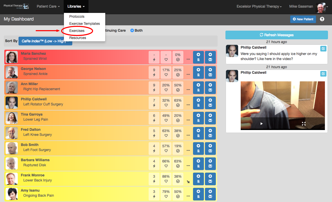Open George Nelson patient record
Image resolution: width=332 pixels, height=202 pixels.
[x=33, y=69]
